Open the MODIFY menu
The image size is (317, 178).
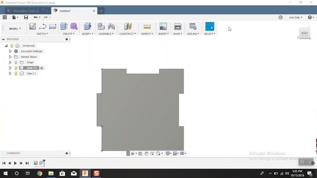(x=88, y=34)
